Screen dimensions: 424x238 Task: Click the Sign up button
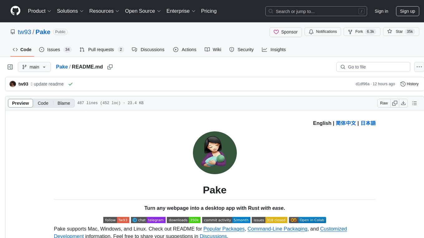pyautogui.click(x=407, y=11)
